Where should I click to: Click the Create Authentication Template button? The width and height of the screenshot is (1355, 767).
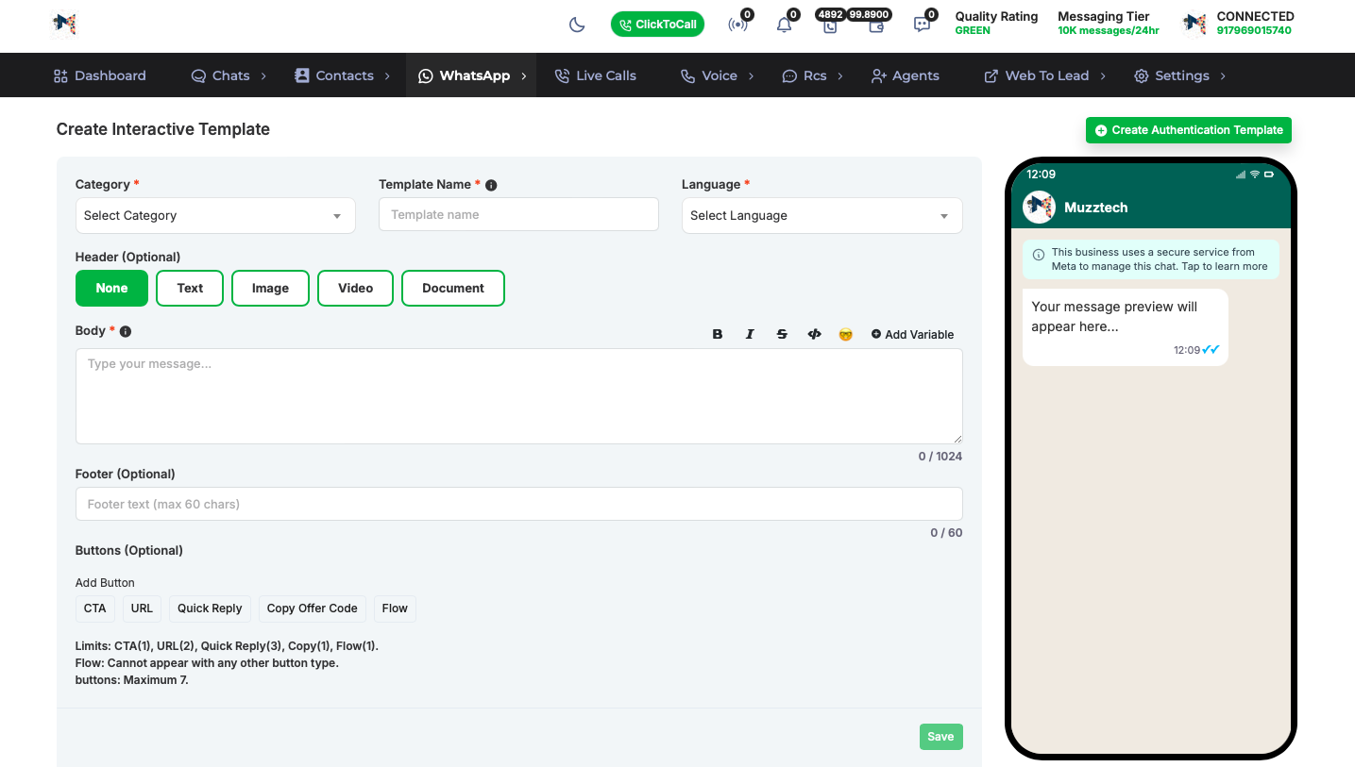[1188, 130]
